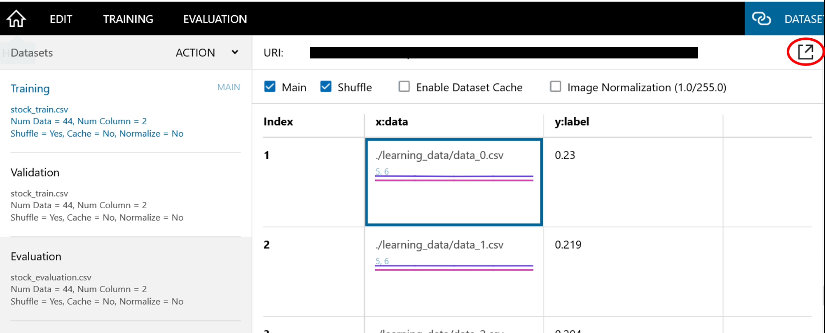Enable Image Normalization checkbox
Image resolution: width=825 pixels, height=333 pixels.
pos(556,87)
